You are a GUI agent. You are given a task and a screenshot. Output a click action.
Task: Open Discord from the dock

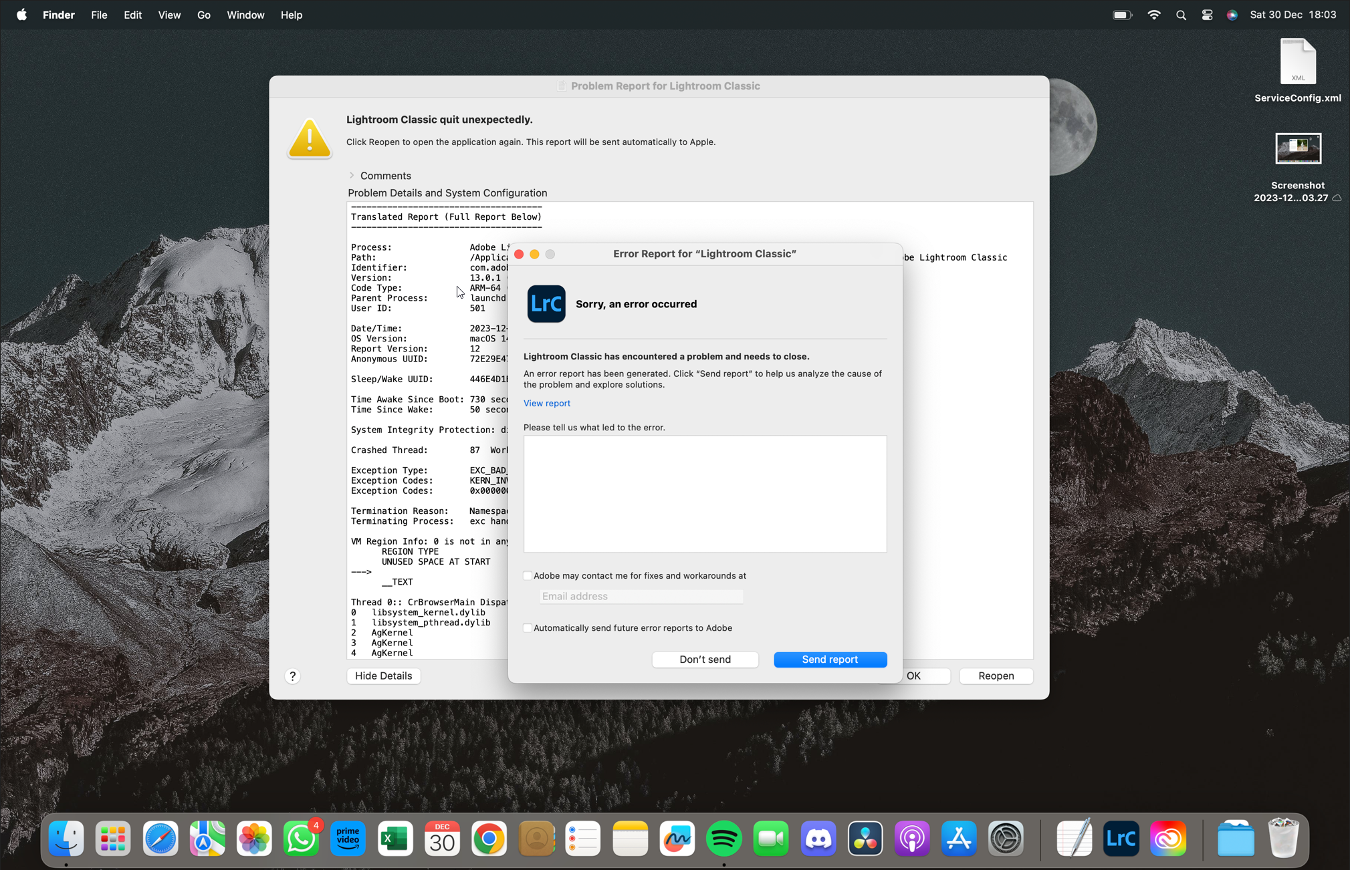[818, 839]
